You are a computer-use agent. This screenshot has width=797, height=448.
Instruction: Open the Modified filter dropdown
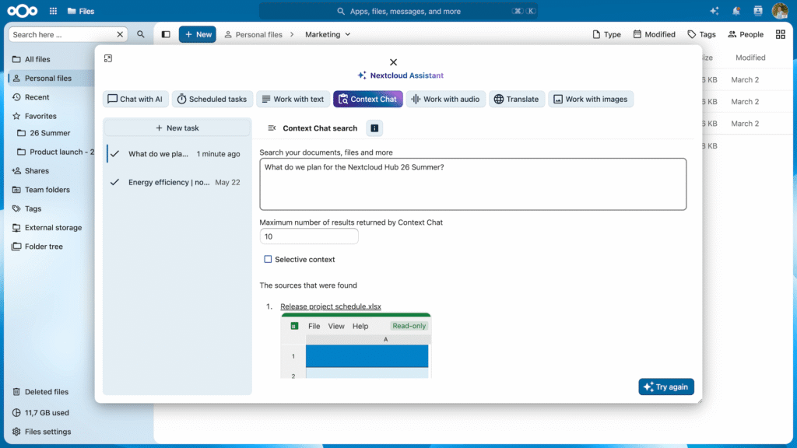[x=654, y=34]
